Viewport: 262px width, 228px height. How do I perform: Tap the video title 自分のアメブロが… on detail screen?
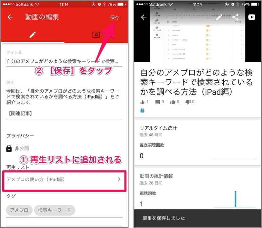(x=196, y=82)
